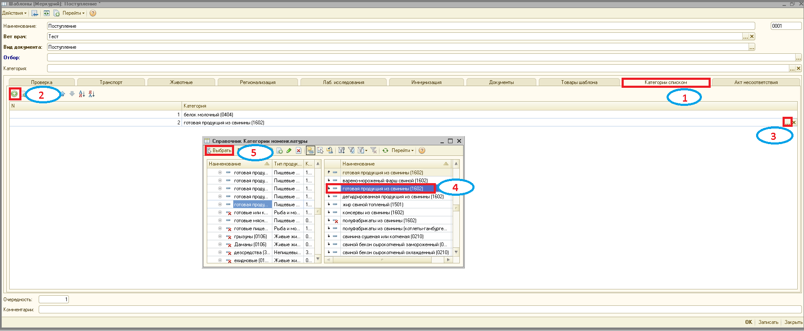Open selection button of Вид документа field
804x331 pixels.
[x=752, y=47]
